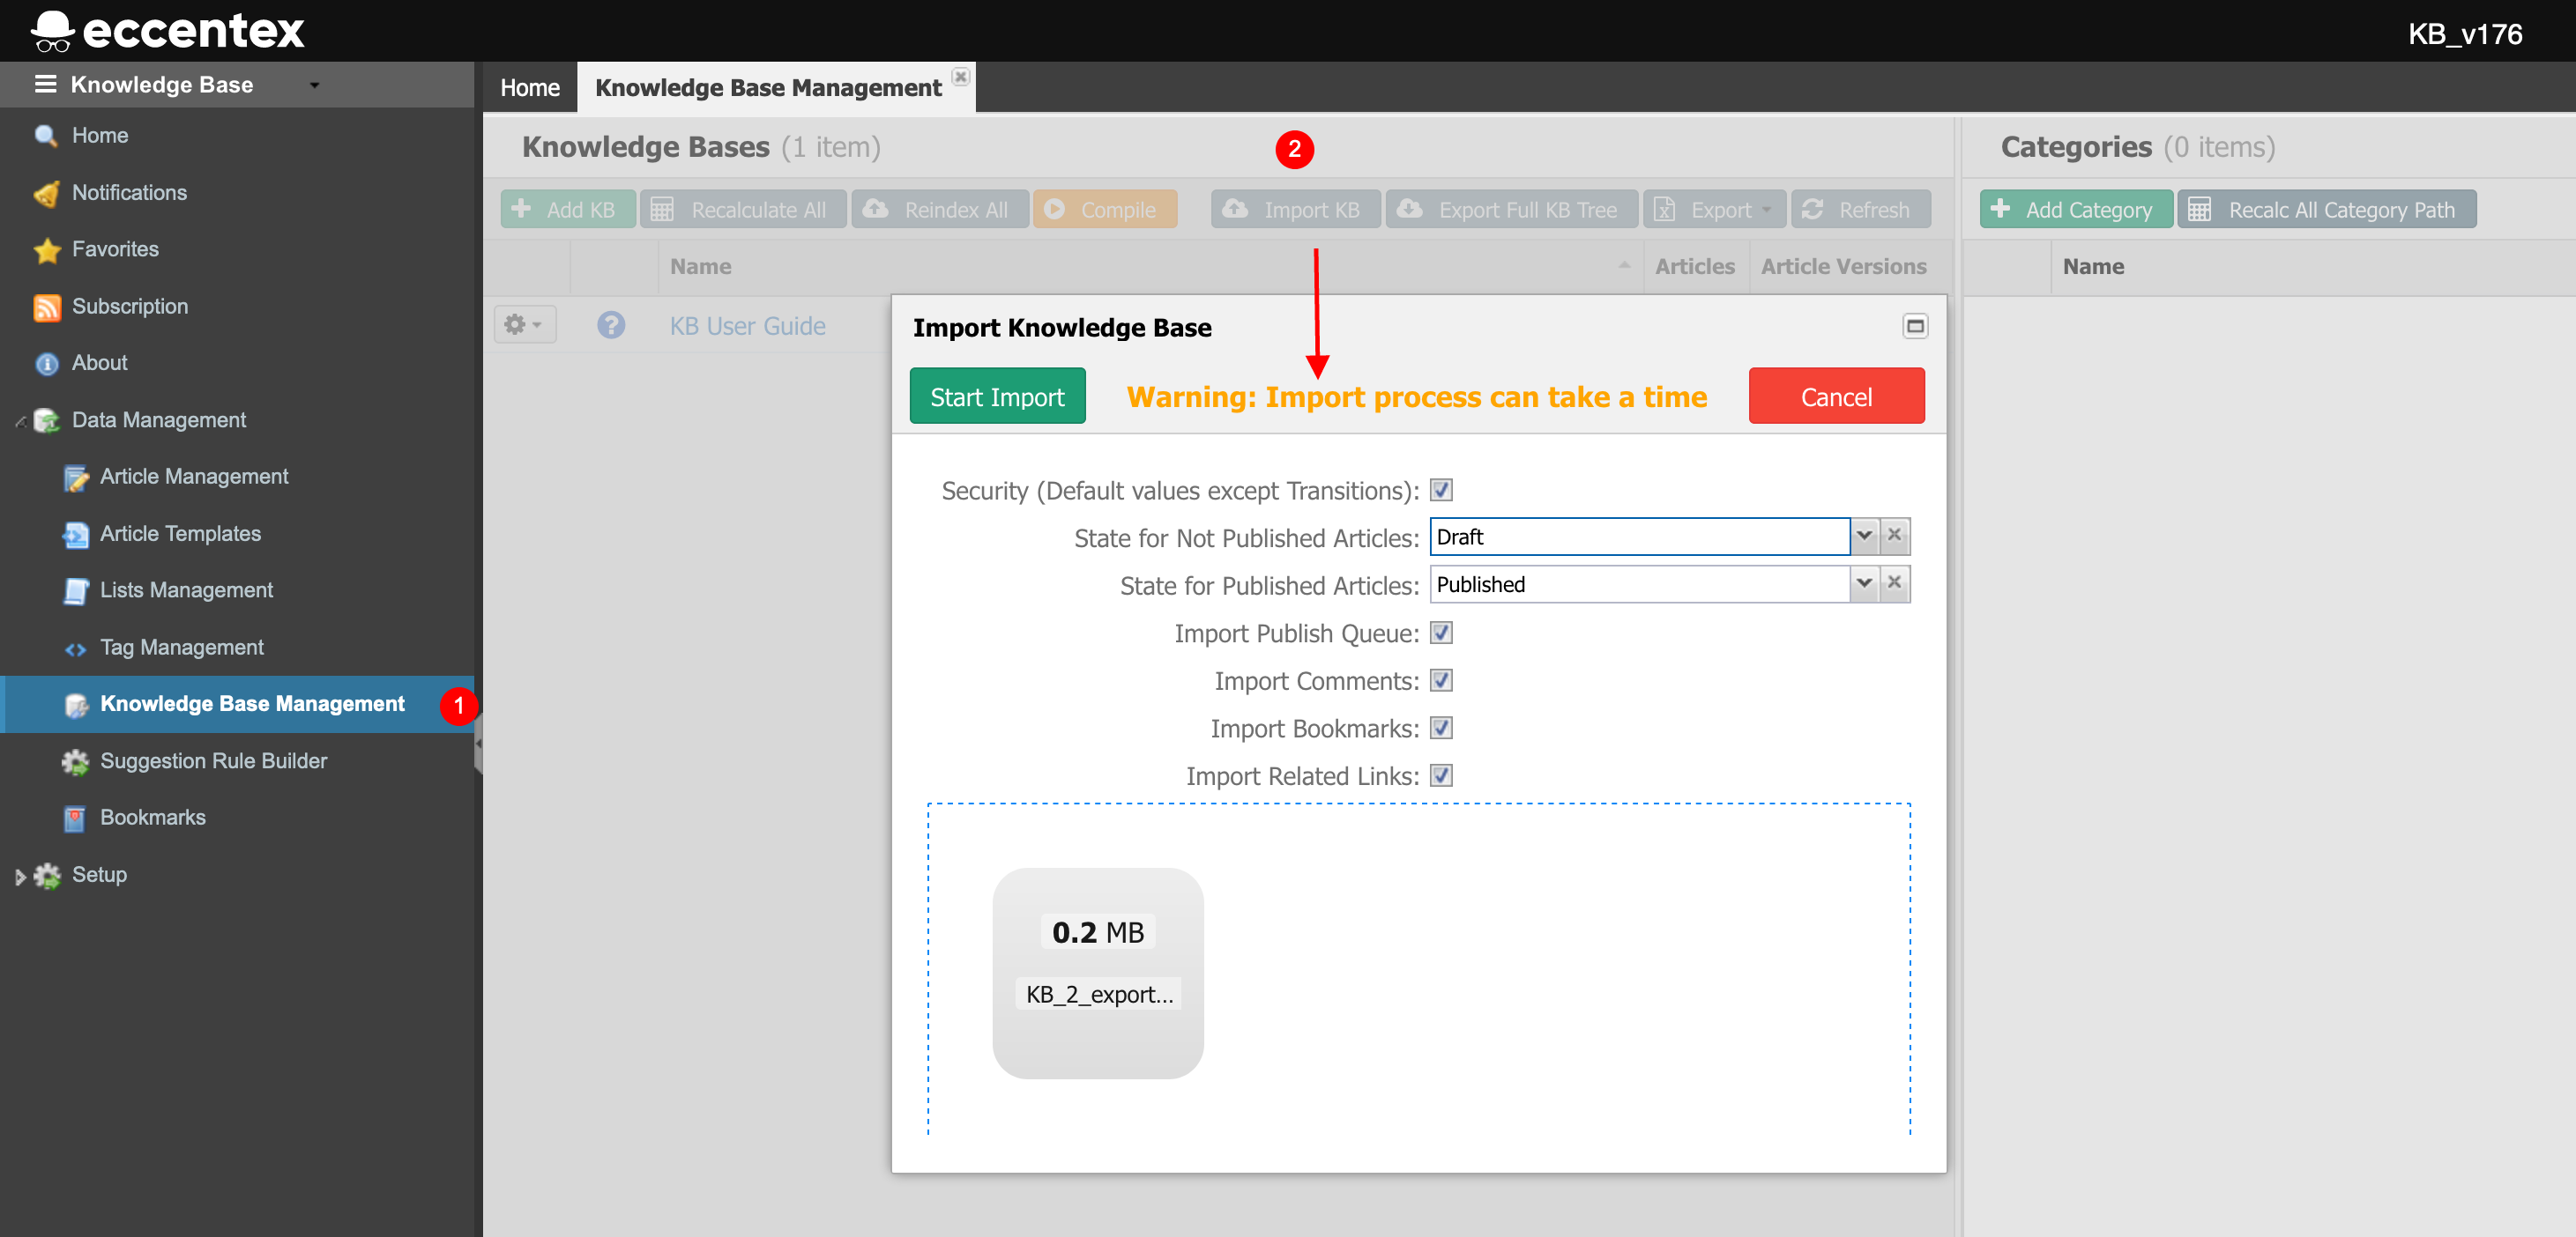Image resolution: width=2576 pixels, height=1237 pixels.
Task: Switch to the Home tab
Action: click(530, 88)
